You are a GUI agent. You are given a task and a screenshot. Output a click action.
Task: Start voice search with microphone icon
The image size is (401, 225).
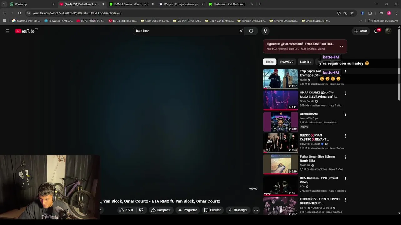pos(265,31)
